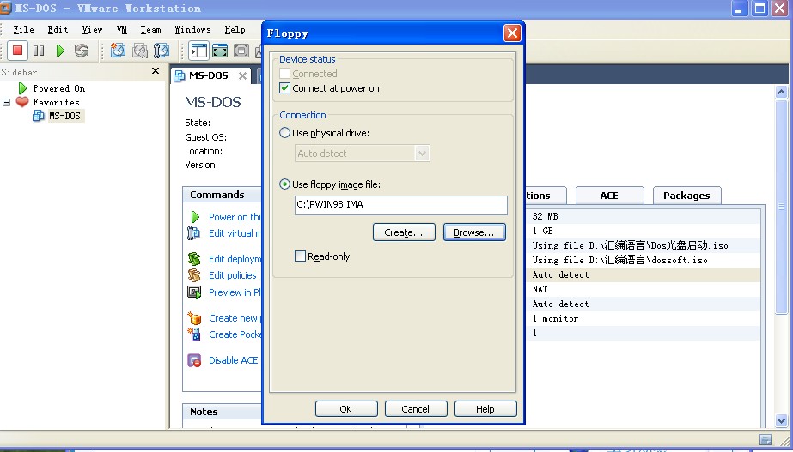The height and width of the screenshot is (452, 793).
Task: Click the scroll down arrow of summary pane
Action: coord(781,420)
